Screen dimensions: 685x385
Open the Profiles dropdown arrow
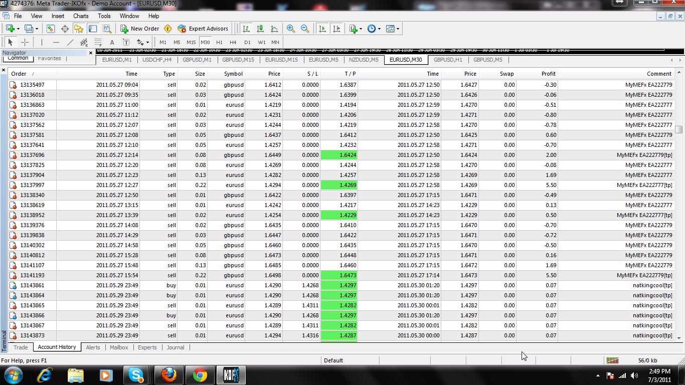(x=37, y=29)
